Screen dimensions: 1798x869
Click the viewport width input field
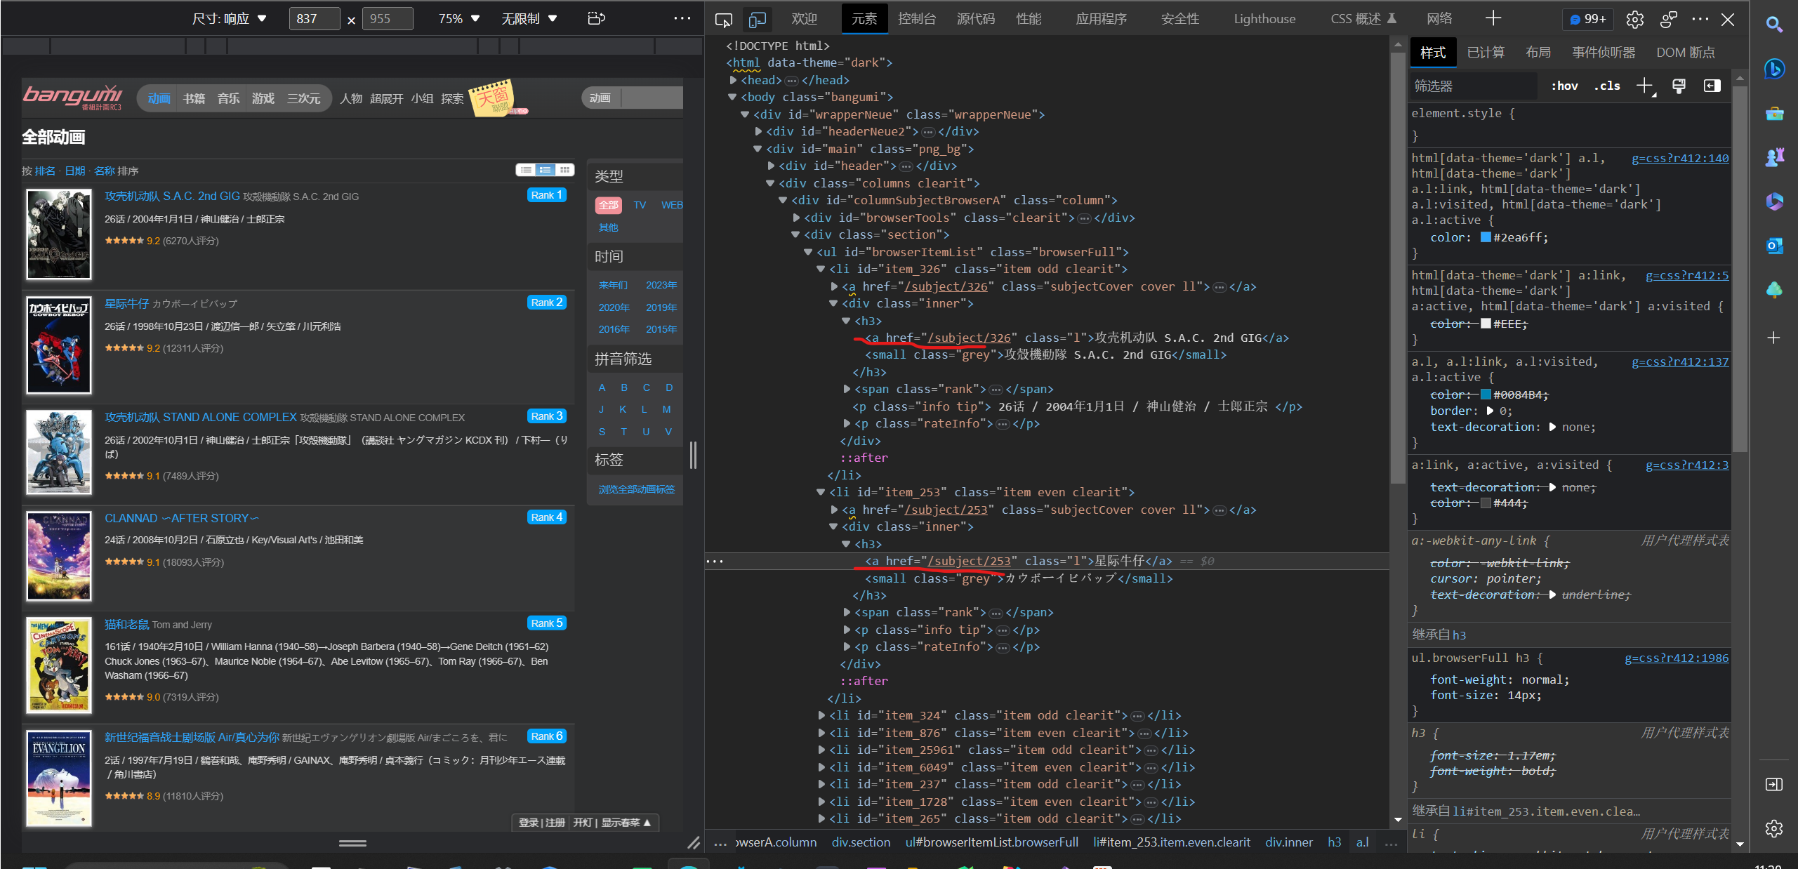(314, 19)
